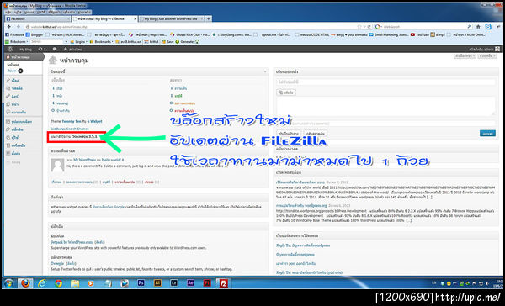Click the Save Draft button in QuickPress
Screen dimensions: 505x306
click(x=289, y=133)
